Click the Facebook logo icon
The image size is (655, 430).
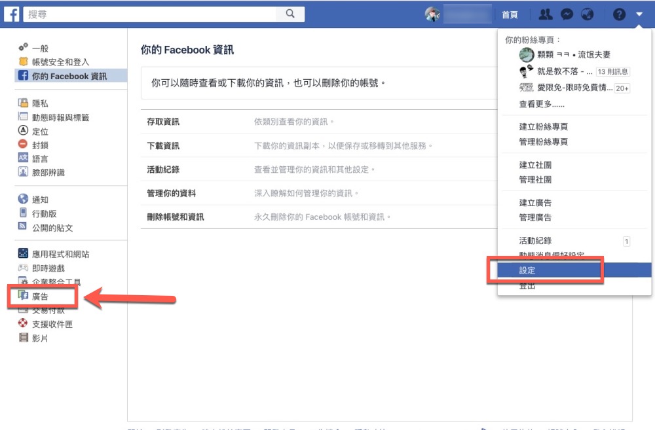12,14
